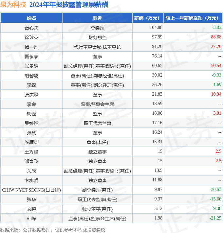Click the salary value 30.02
Viewport: 223px width, 233px height.
[157, 75]
